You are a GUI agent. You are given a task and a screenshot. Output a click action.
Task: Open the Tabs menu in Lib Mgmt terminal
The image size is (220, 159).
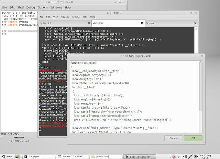coord(85,17)
